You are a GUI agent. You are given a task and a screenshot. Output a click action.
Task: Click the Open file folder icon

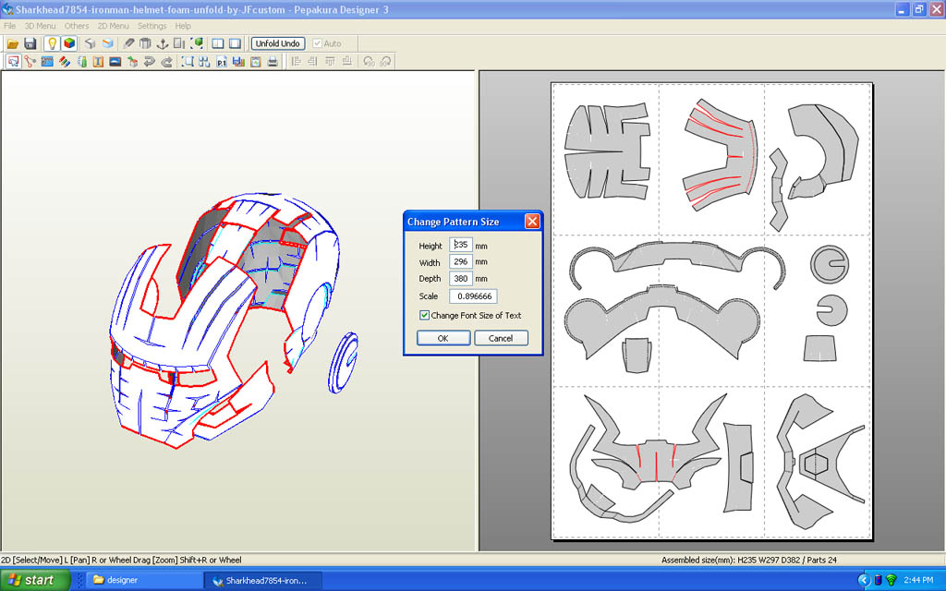[13, 43]
